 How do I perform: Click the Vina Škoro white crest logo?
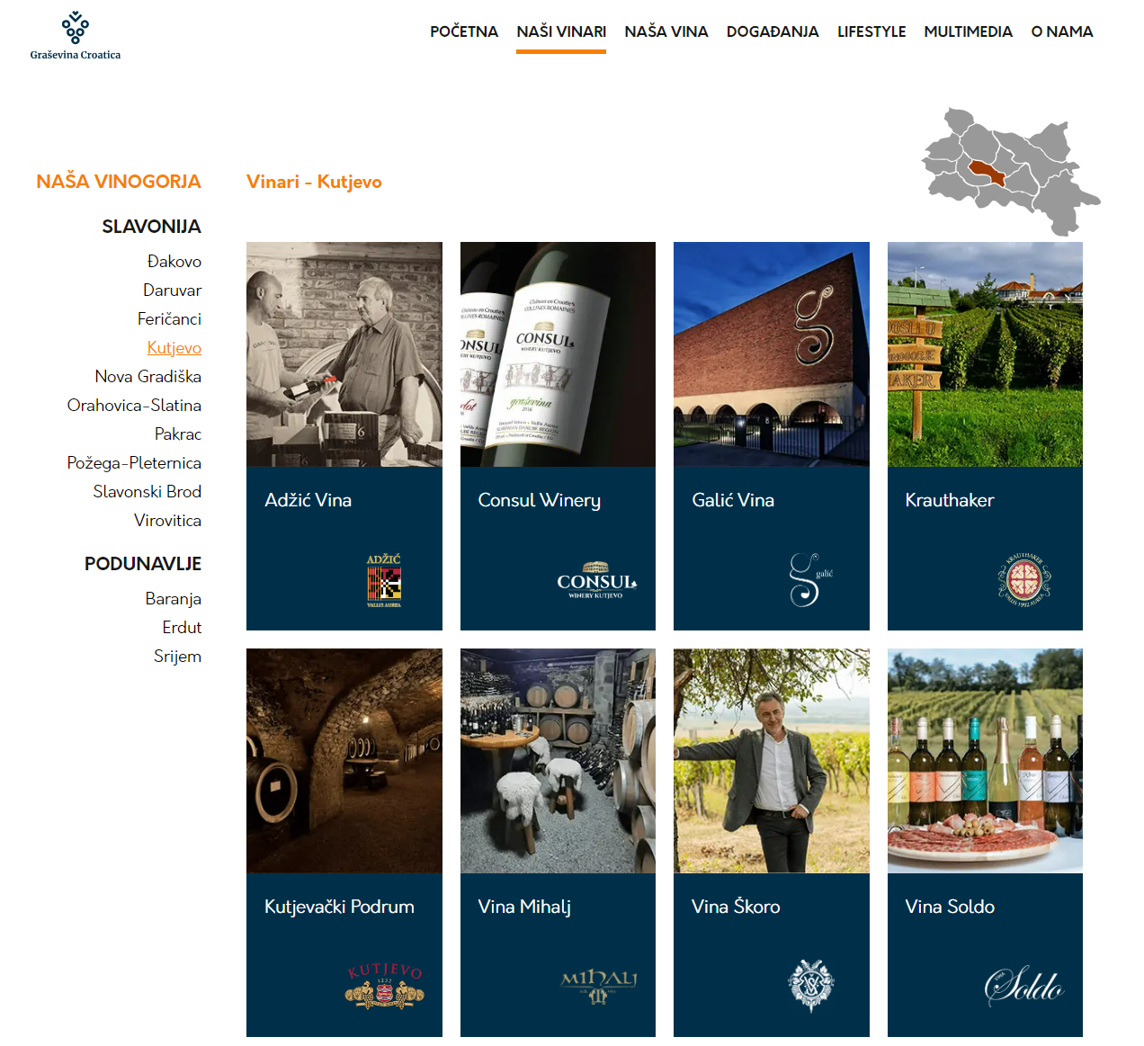tap(811, 985)
